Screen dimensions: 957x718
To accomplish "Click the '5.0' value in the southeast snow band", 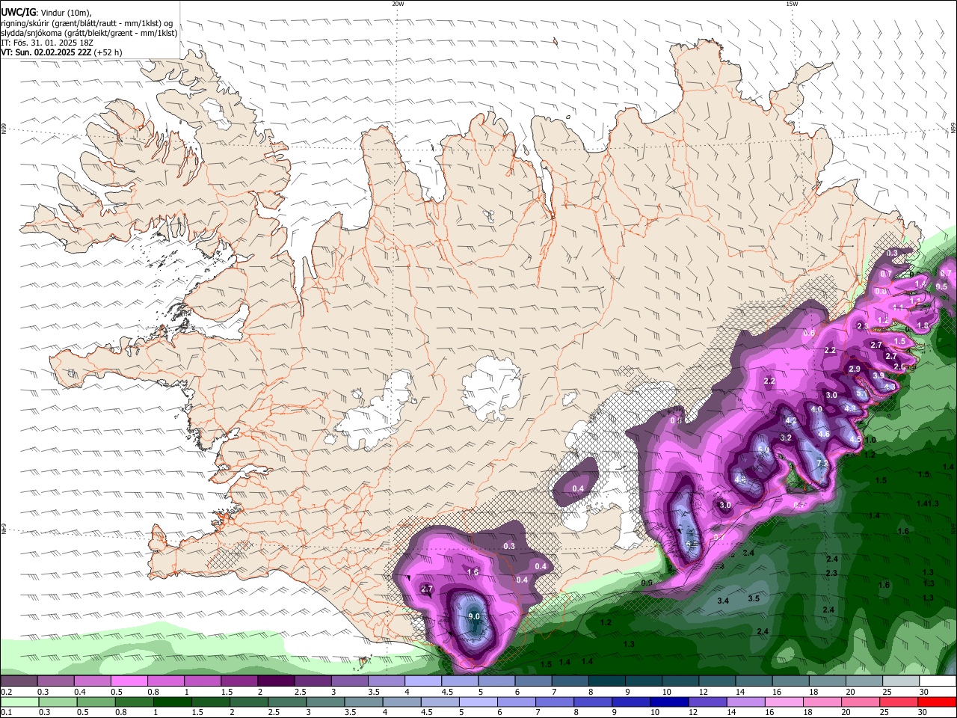I will pos(763,449).
